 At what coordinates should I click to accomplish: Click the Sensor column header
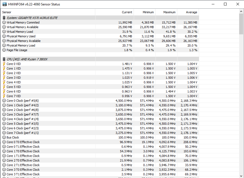point(48,12)
